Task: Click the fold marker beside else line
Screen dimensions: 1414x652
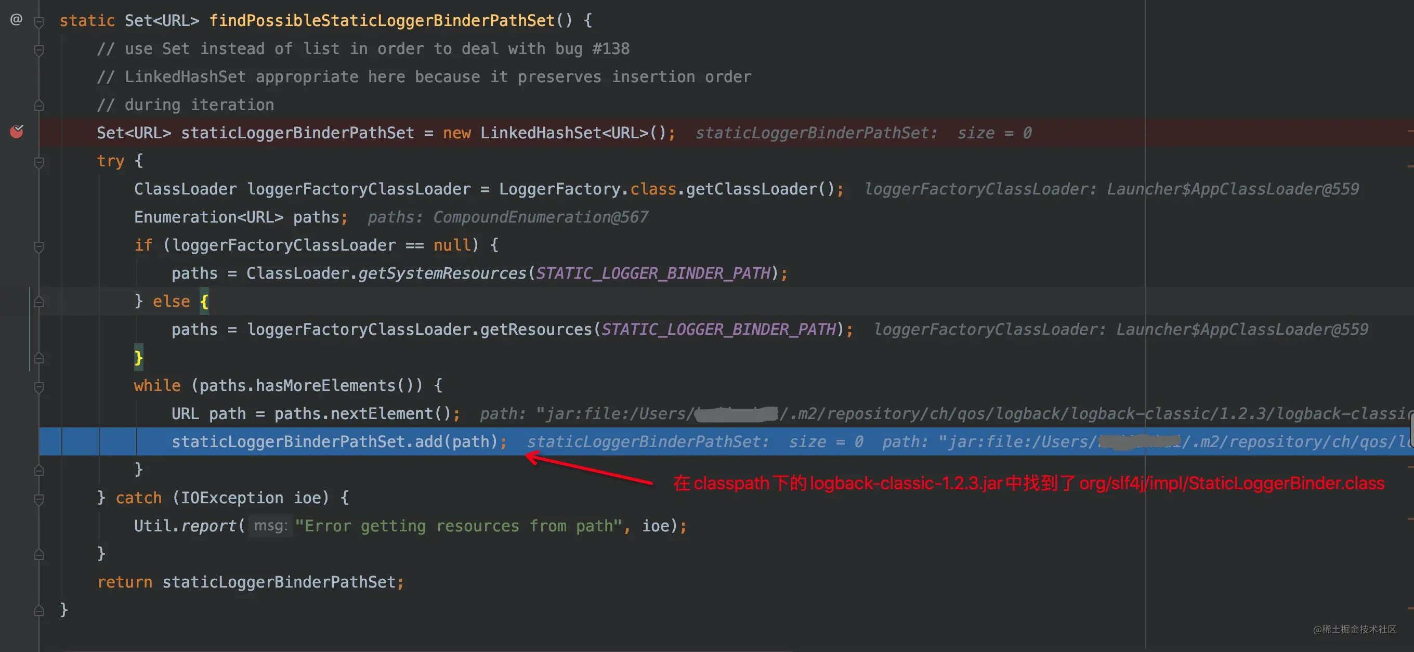Action: [39, 302]
